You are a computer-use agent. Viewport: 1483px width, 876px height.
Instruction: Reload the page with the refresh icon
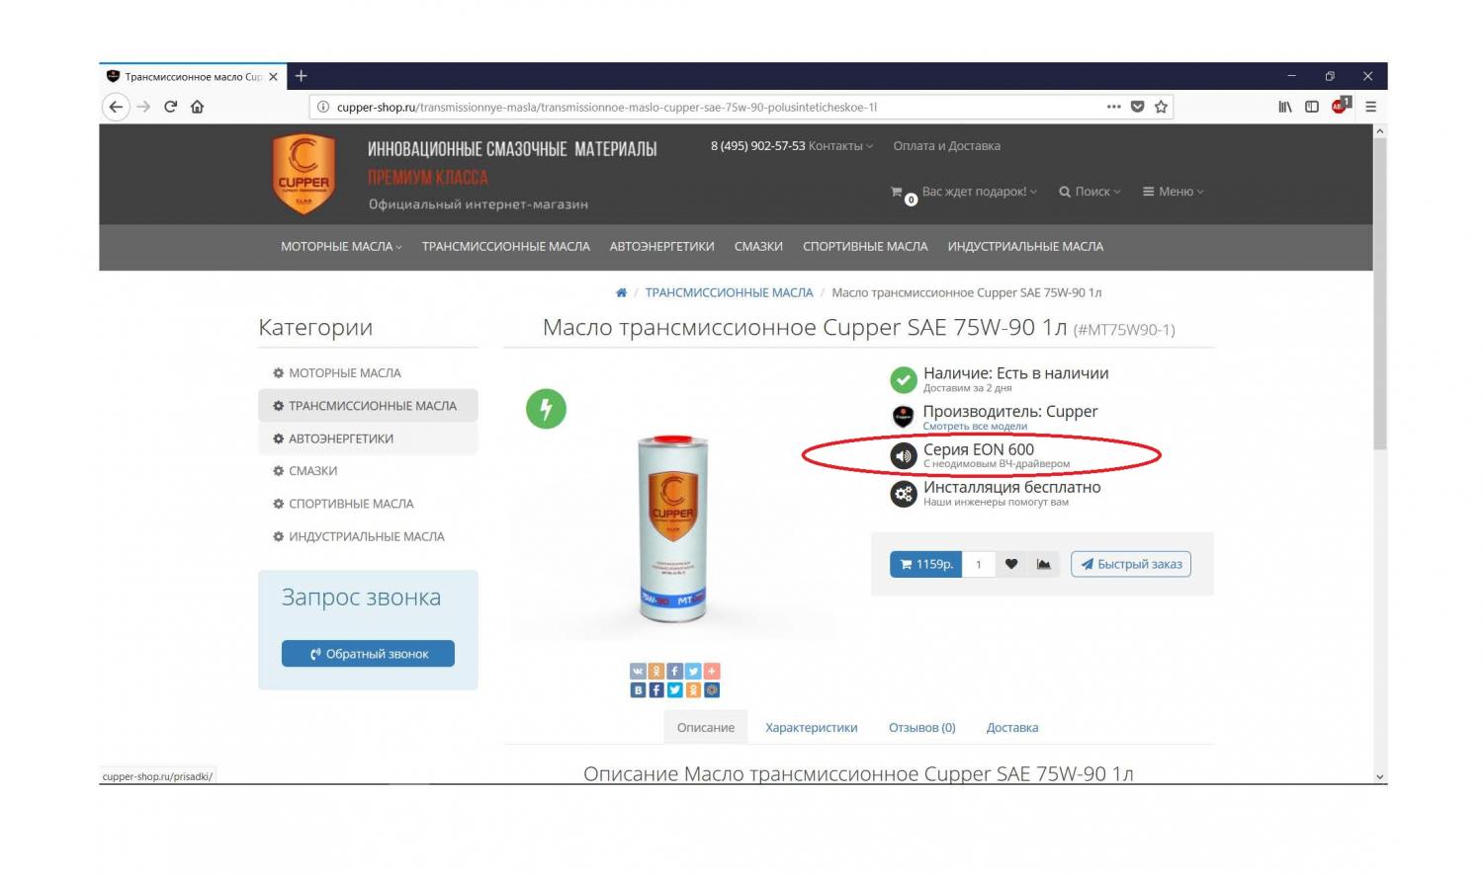(170, 107)
